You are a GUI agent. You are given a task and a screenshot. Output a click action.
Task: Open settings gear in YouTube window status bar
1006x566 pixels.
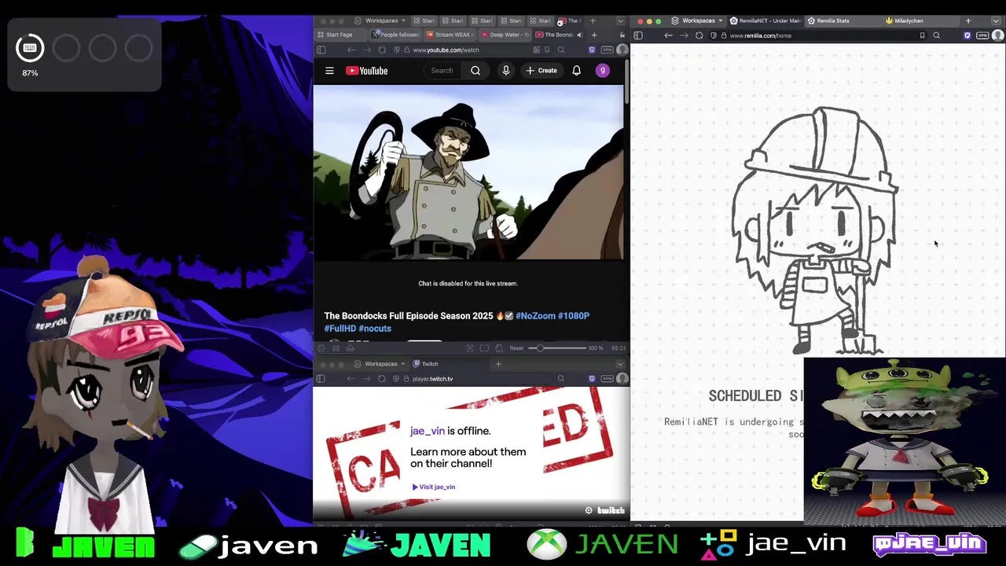tap(321, 348)
